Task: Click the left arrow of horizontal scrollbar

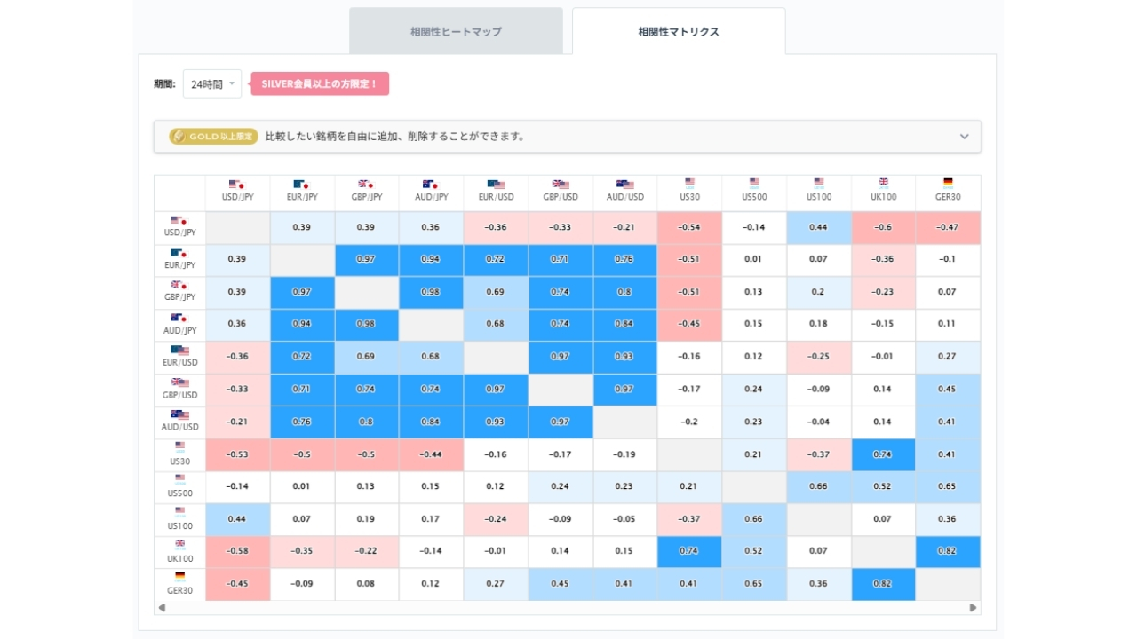Action: pyautogui.click(x=162, y=608)
